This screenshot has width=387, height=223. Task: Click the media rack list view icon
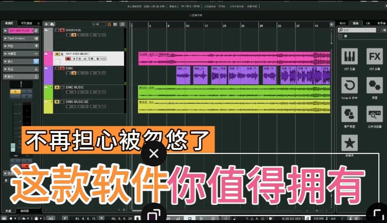(384, 30)
